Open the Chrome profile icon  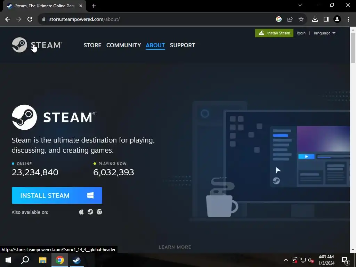click(x=337, y=19)
